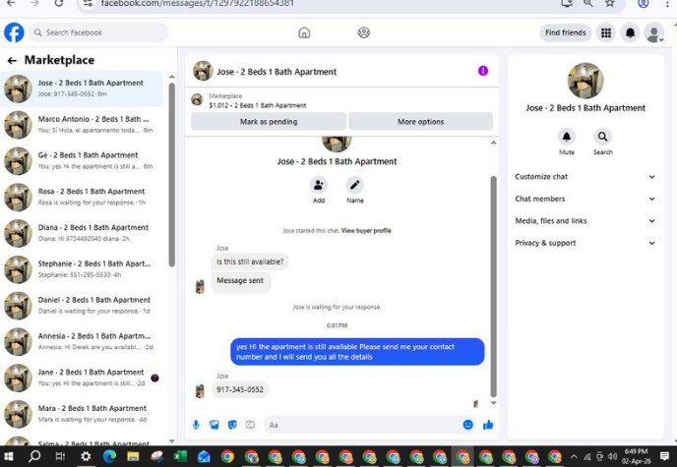Open the Windows Start menu
This screenshot has width=677, height=467.
point(9,456)
